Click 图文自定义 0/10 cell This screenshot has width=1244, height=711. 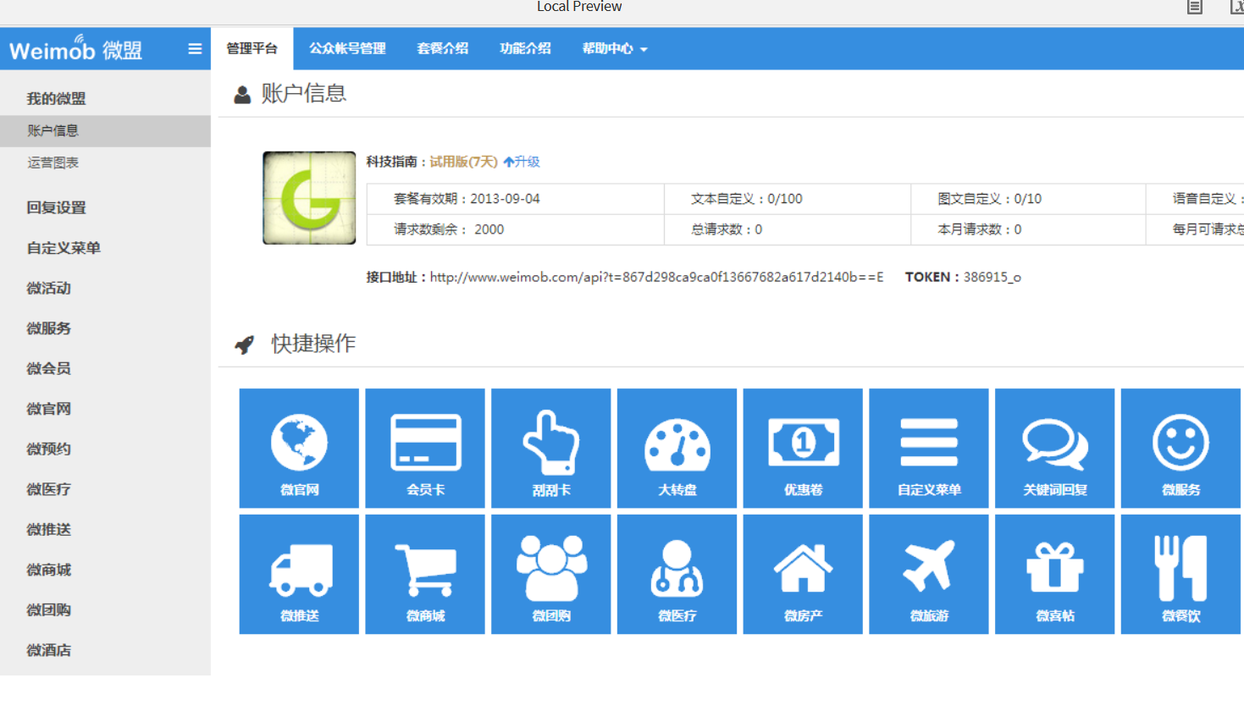click(x=1029, y=199)
